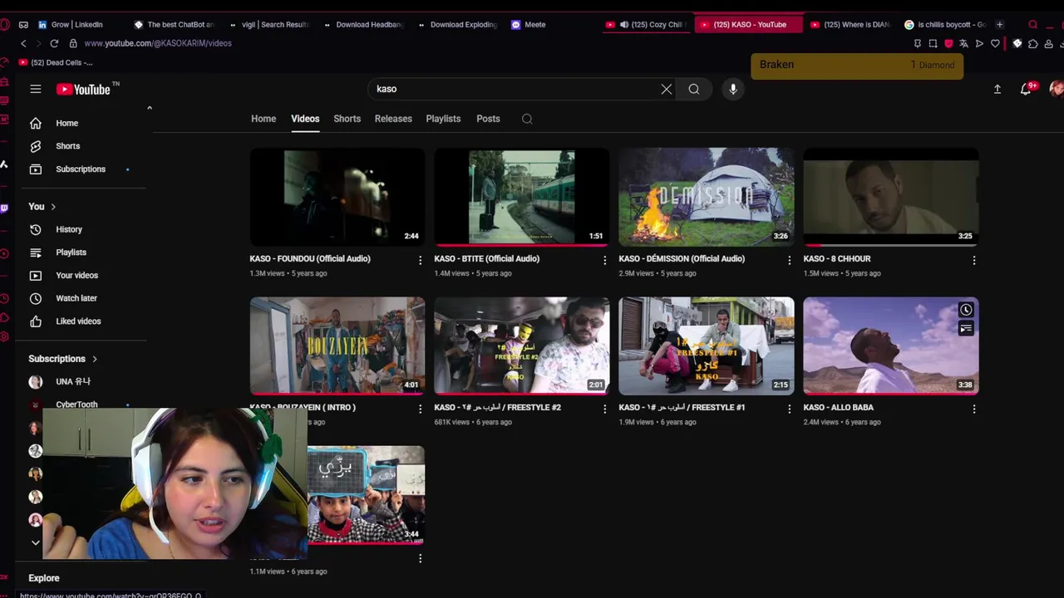
Task: Open more options for KASO - DÉMISSION
Action: pyautogui.click(x=789, y=260)
